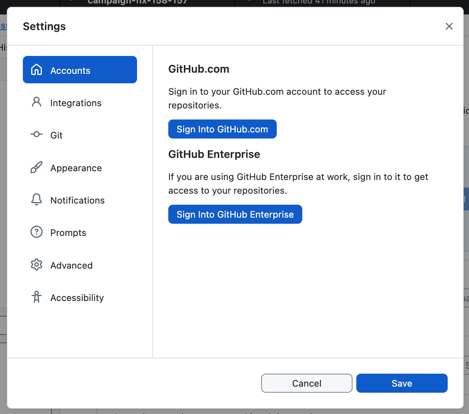This screenshot has height=414, width=469.
Task: Select the Accounts home icon
Action: (36, 70)
